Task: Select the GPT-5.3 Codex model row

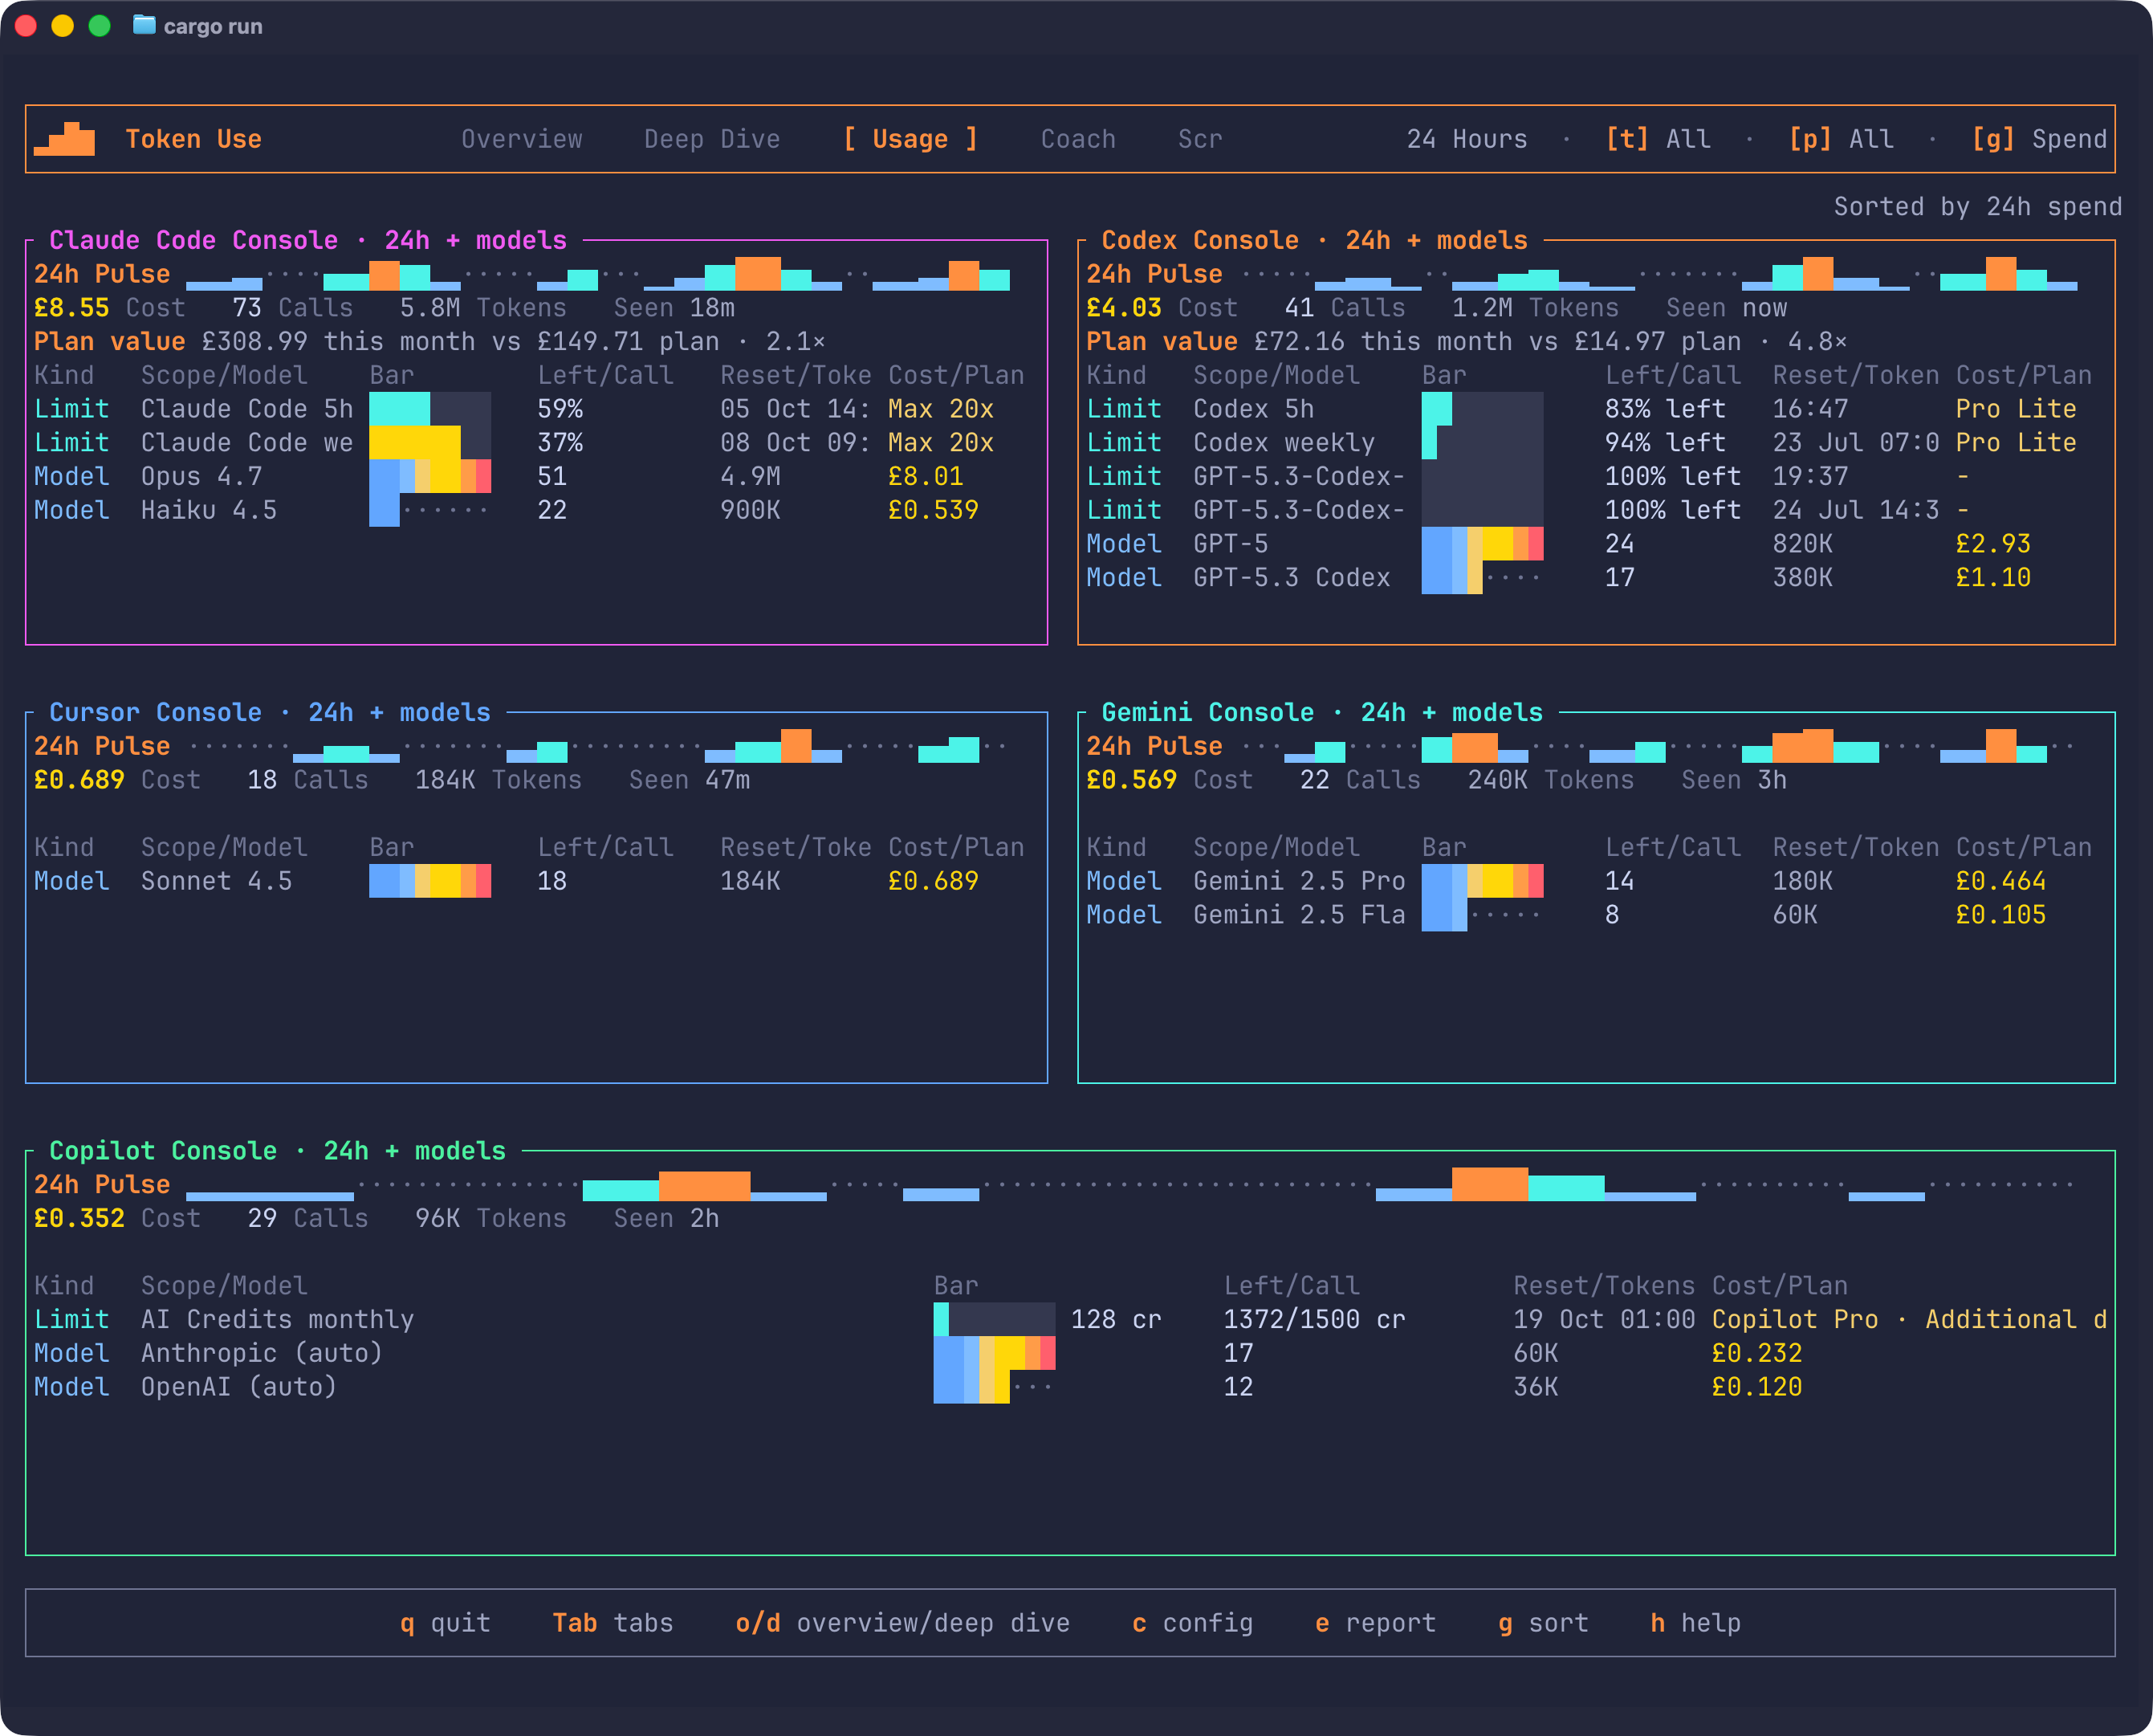Action: pyautogui.click(x=1596, y=577)
